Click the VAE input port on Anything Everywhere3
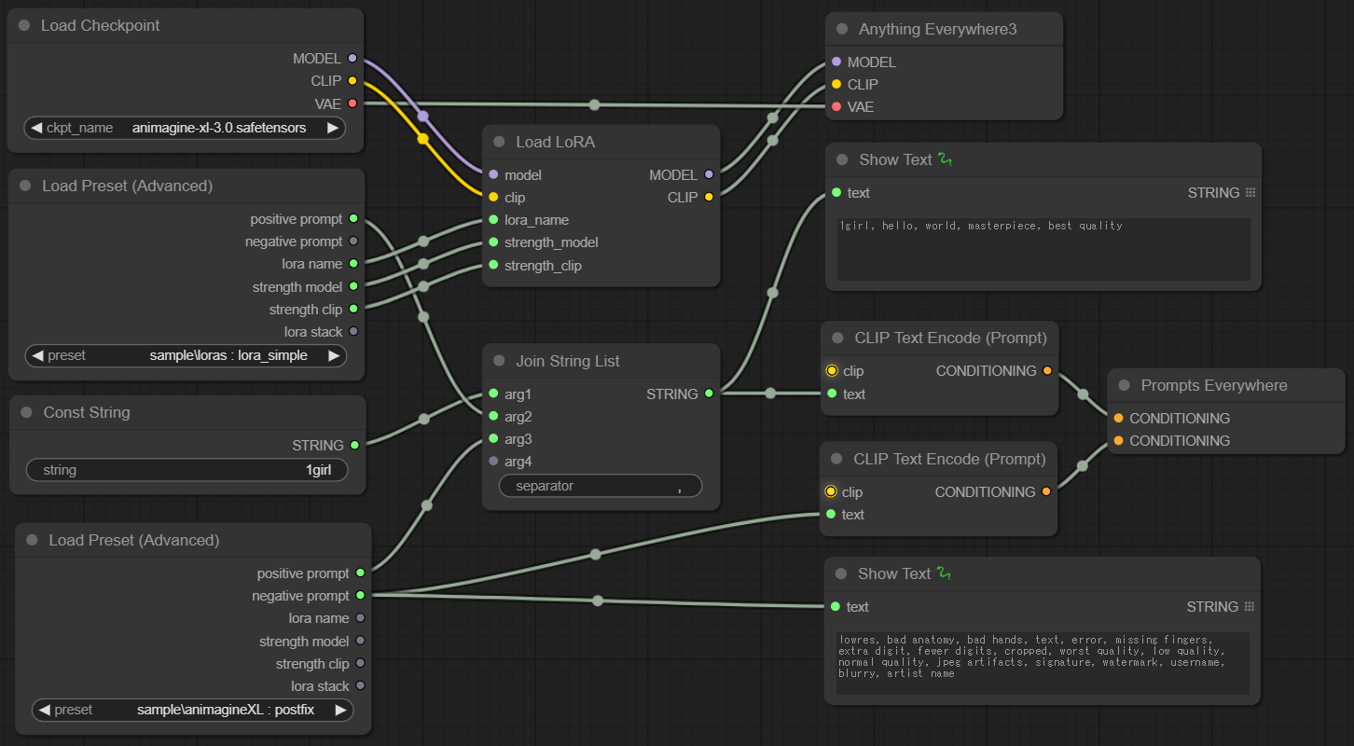 [x=836, y=107]
